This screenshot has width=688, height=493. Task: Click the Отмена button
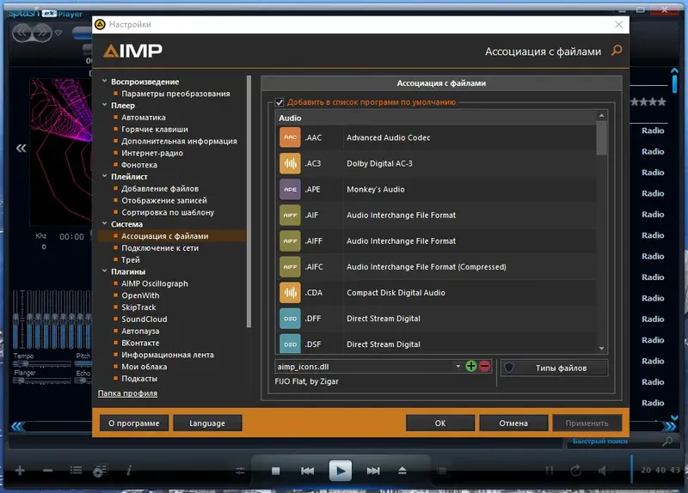(513, 423)
